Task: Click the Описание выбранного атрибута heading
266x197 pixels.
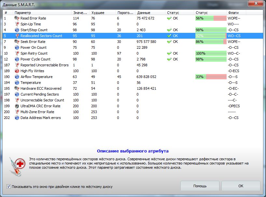Action: coord(133,151)
